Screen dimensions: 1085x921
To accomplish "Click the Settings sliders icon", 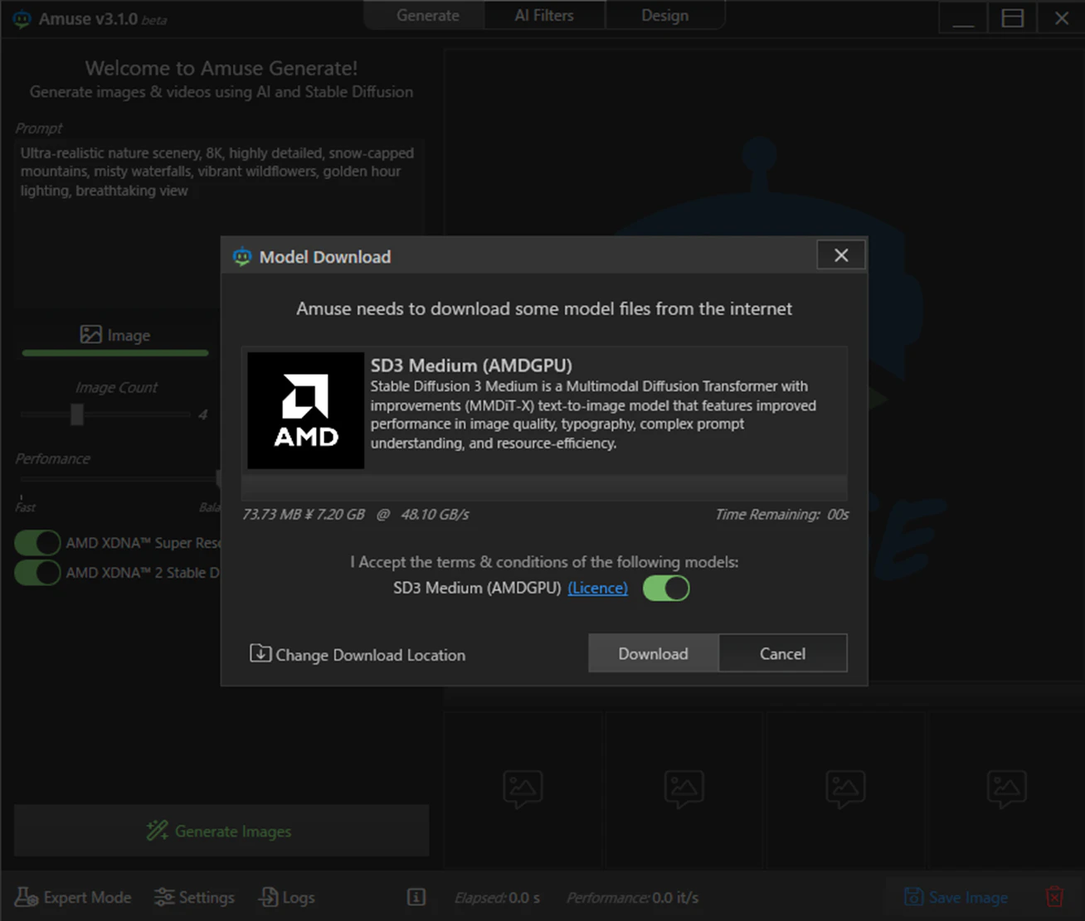I will 164,897.
